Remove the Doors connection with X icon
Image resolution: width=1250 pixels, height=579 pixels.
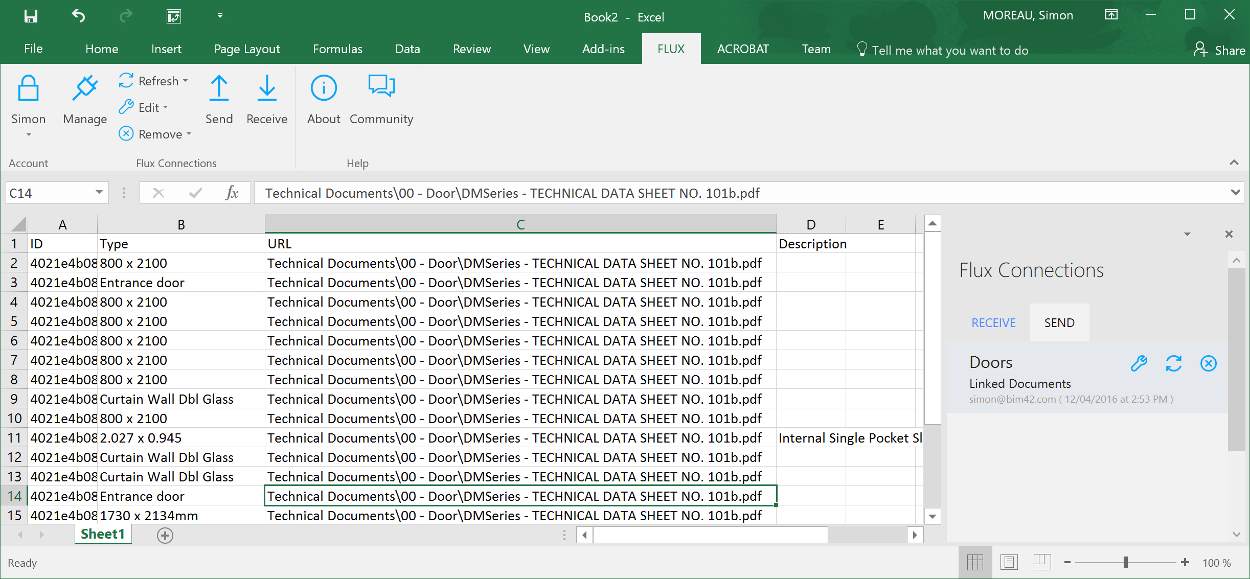coord(1209,363)
